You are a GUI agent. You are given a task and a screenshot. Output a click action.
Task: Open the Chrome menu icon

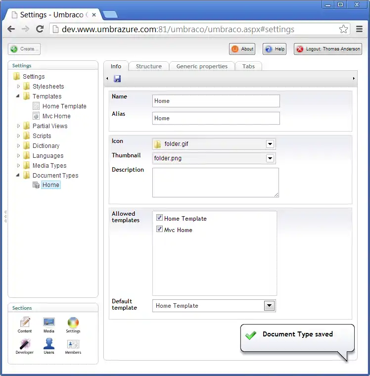tap(359, 29)
